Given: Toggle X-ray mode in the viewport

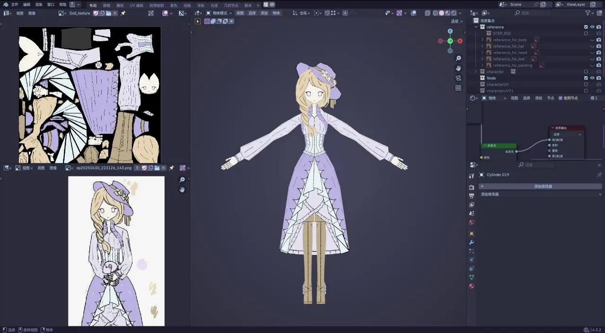Looking at the screenshot, I should click(x=428, y=13).
